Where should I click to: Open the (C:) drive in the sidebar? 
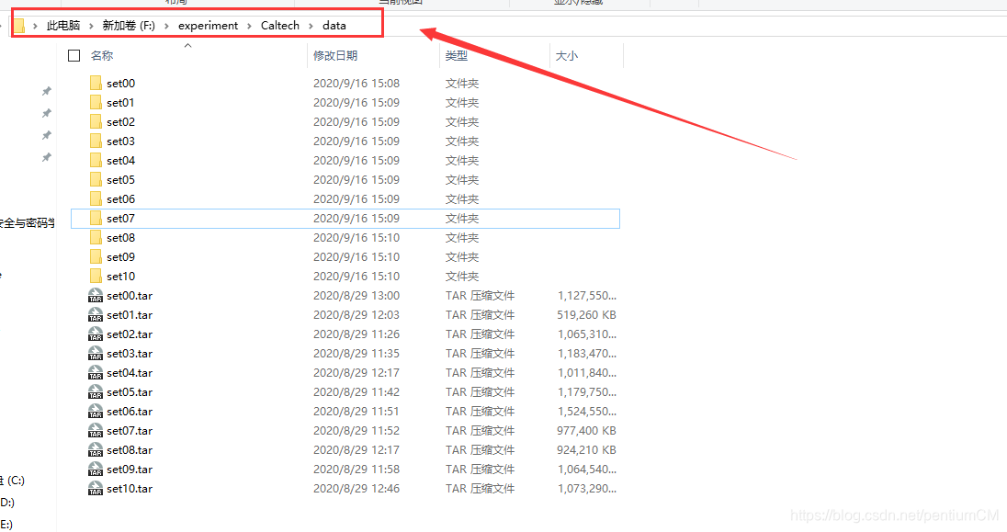tap(13, 481)
